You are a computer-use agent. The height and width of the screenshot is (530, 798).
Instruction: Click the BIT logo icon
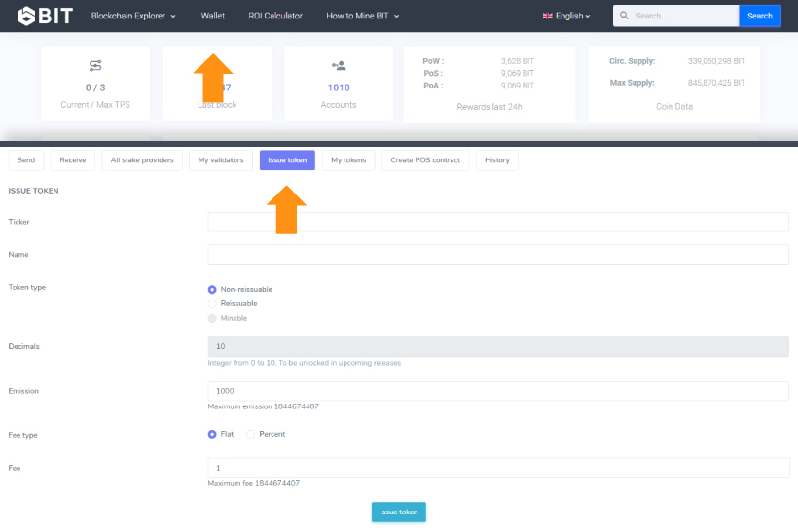[28, 16]
